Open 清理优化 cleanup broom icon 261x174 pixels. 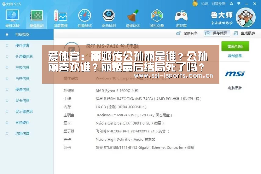[x=133, y=18]
